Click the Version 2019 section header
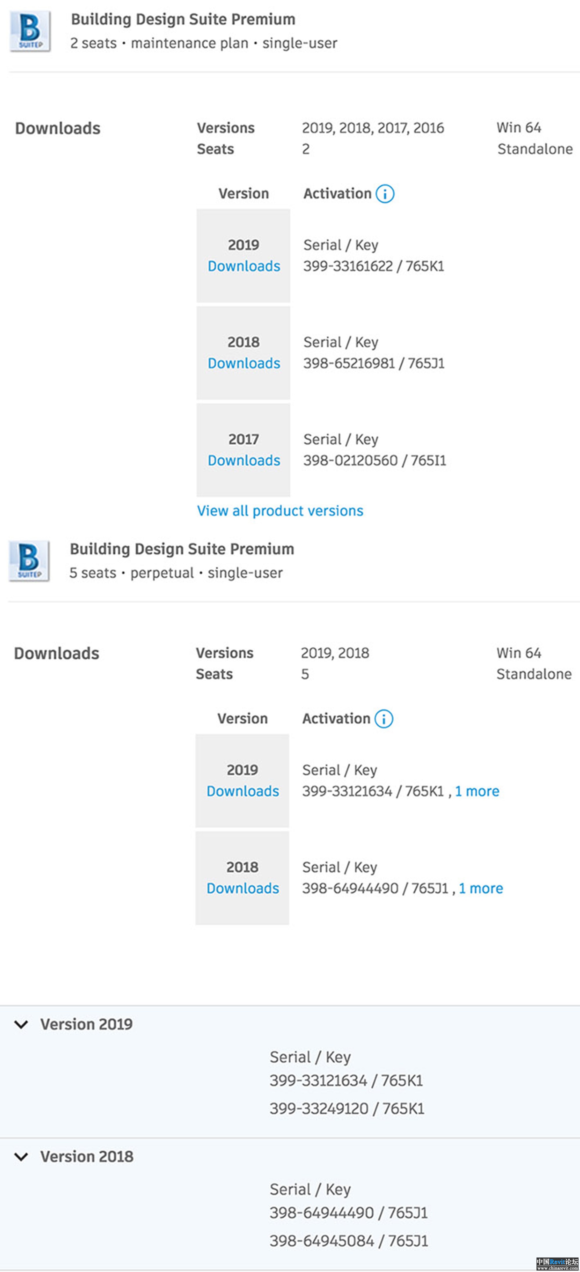Image resolution: width=580 pixels, height=1272 pixels. (x=86, y=1025)
